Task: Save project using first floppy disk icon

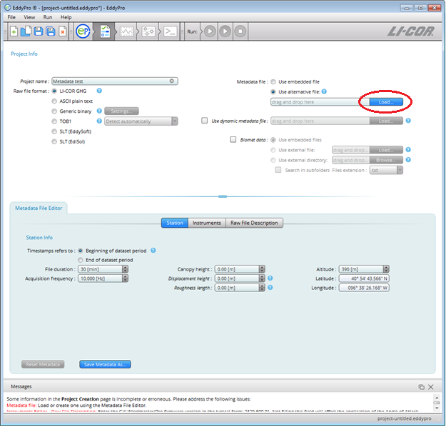Action: pos(39,31)
